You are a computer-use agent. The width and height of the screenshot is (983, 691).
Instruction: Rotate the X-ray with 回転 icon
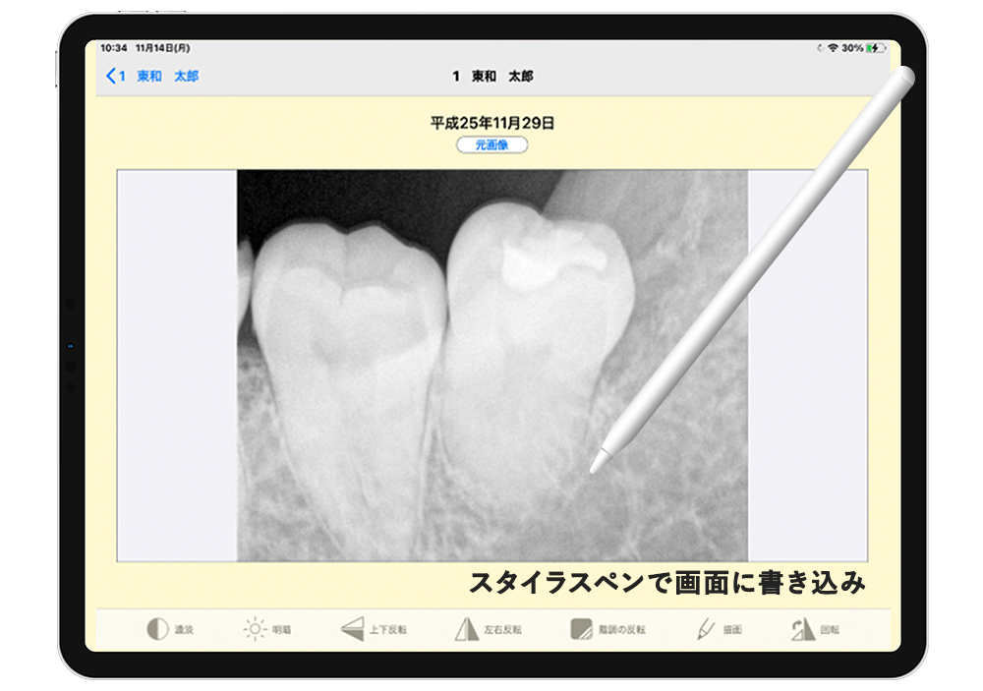click(x=803, y=629)
